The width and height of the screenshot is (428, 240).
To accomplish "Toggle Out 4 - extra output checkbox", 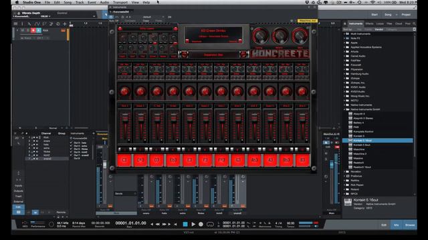I will pyautogui.click(x=72, y=146).
